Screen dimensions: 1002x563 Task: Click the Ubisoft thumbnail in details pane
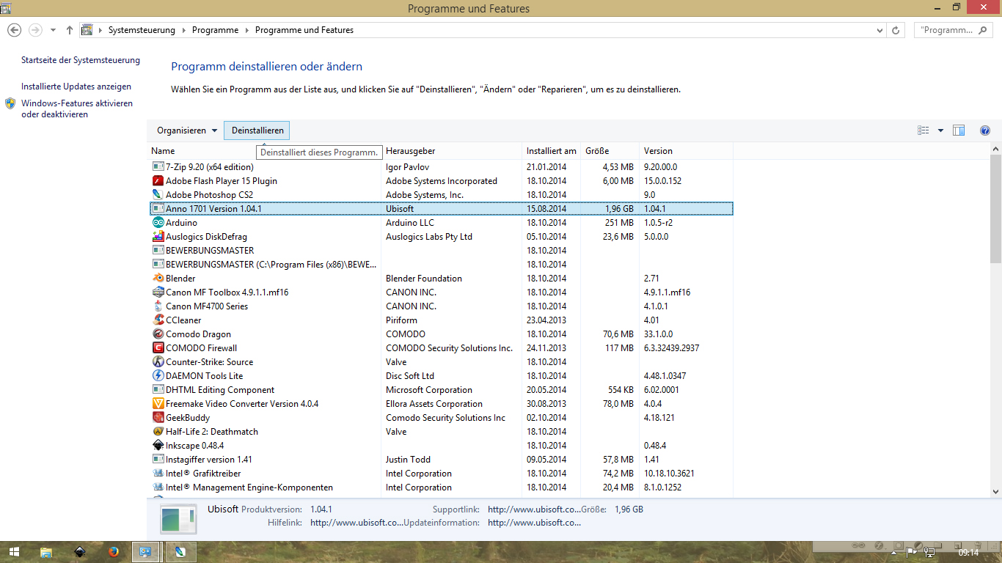178,518
